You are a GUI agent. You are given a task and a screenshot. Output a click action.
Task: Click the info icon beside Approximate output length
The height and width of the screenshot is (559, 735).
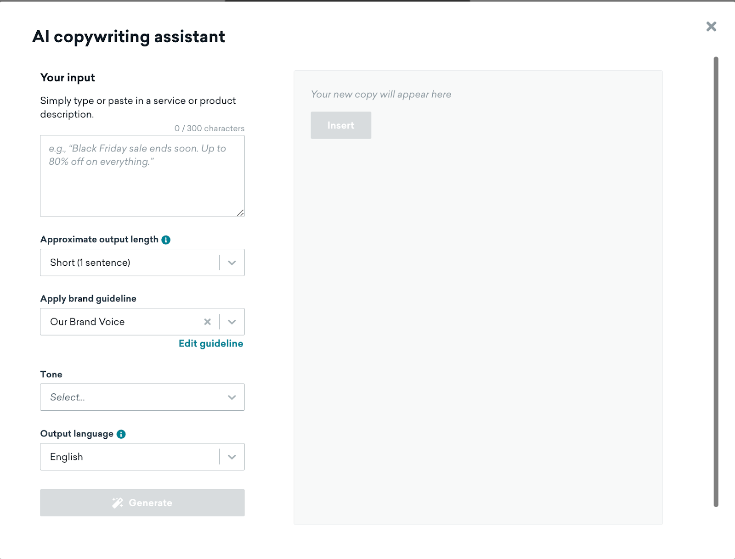coord(166,240)
